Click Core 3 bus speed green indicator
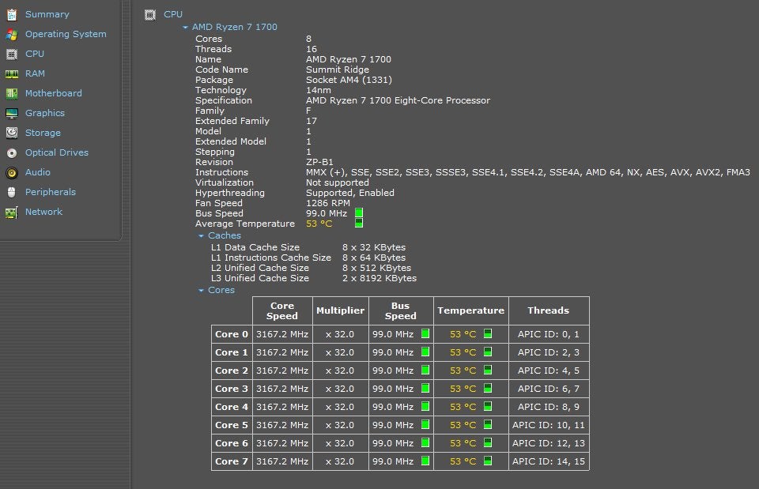 pyautogui.click(x=425, y=389)
